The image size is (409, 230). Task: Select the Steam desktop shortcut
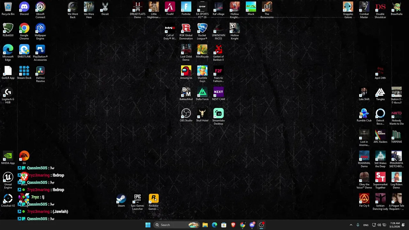click(x=121, y=200)
